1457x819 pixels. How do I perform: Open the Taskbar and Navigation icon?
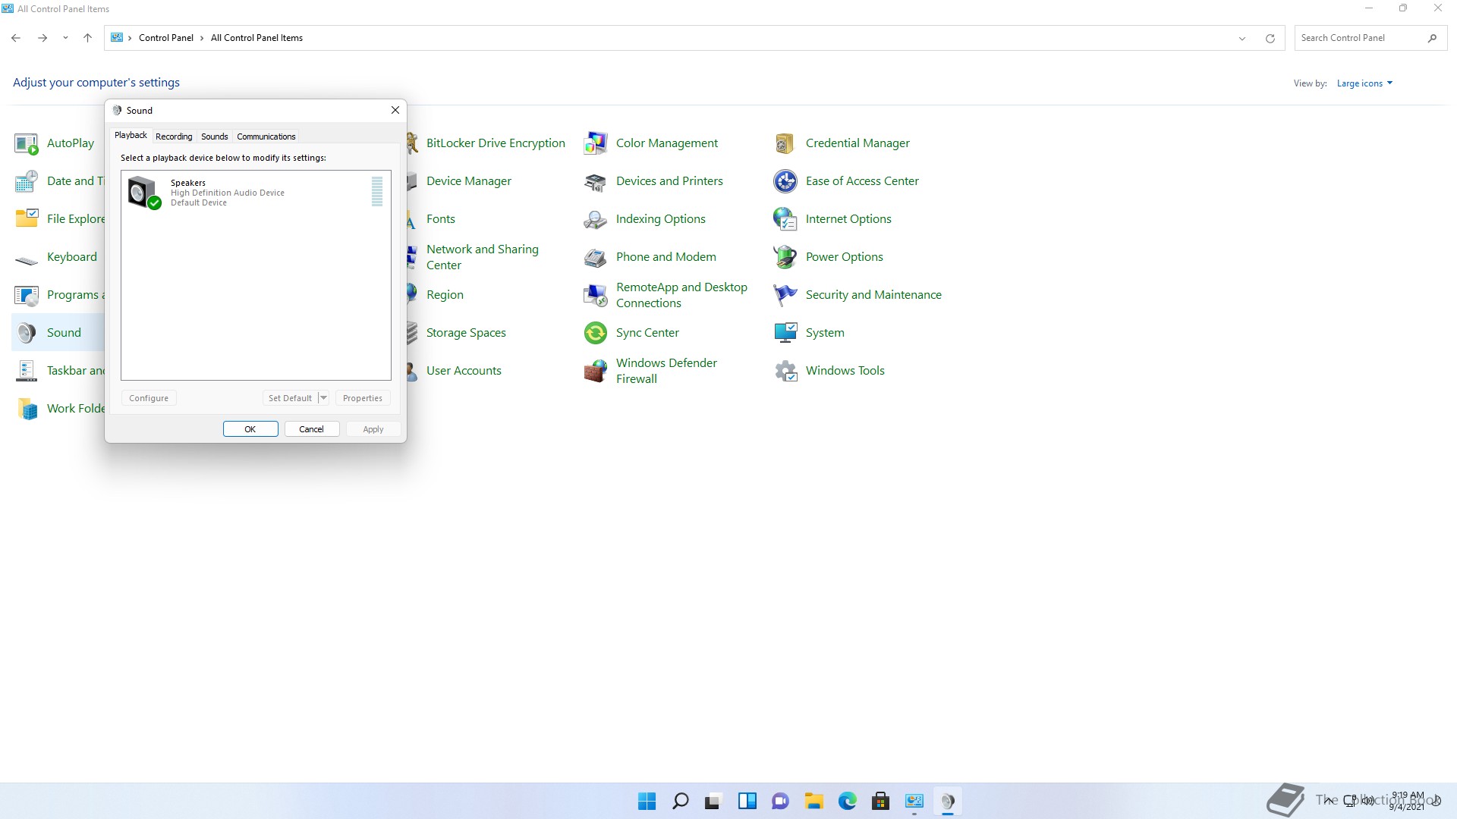pos(27,371)
